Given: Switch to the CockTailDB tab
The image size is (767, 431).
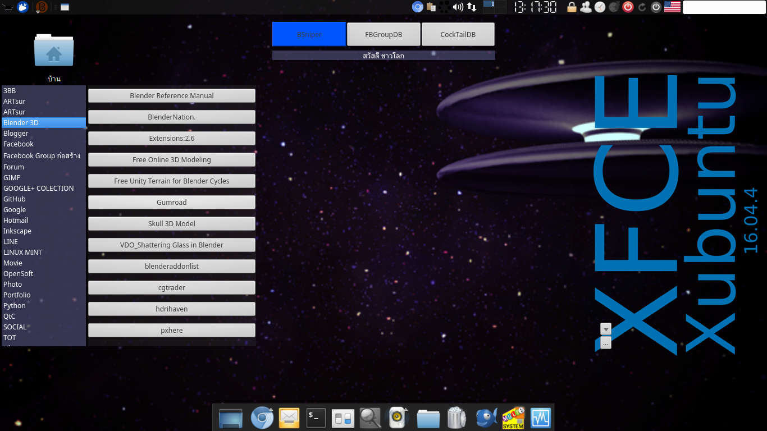Looking at the screenshot, I should click(x=458, y=34).
